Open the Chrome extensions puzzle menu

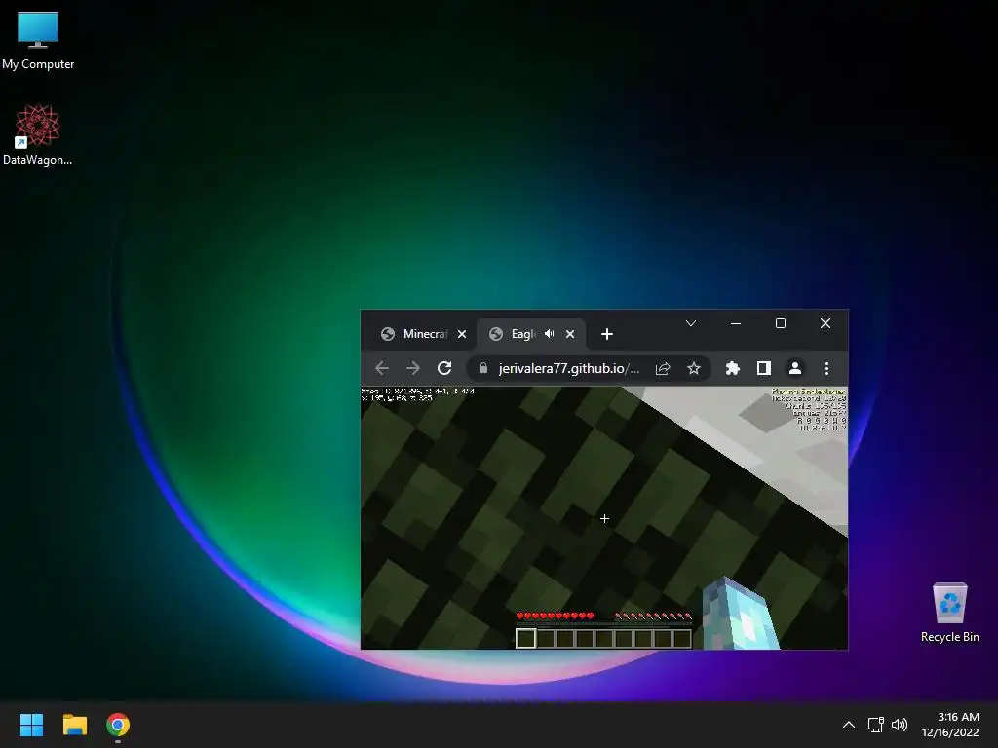pos(733,368)
